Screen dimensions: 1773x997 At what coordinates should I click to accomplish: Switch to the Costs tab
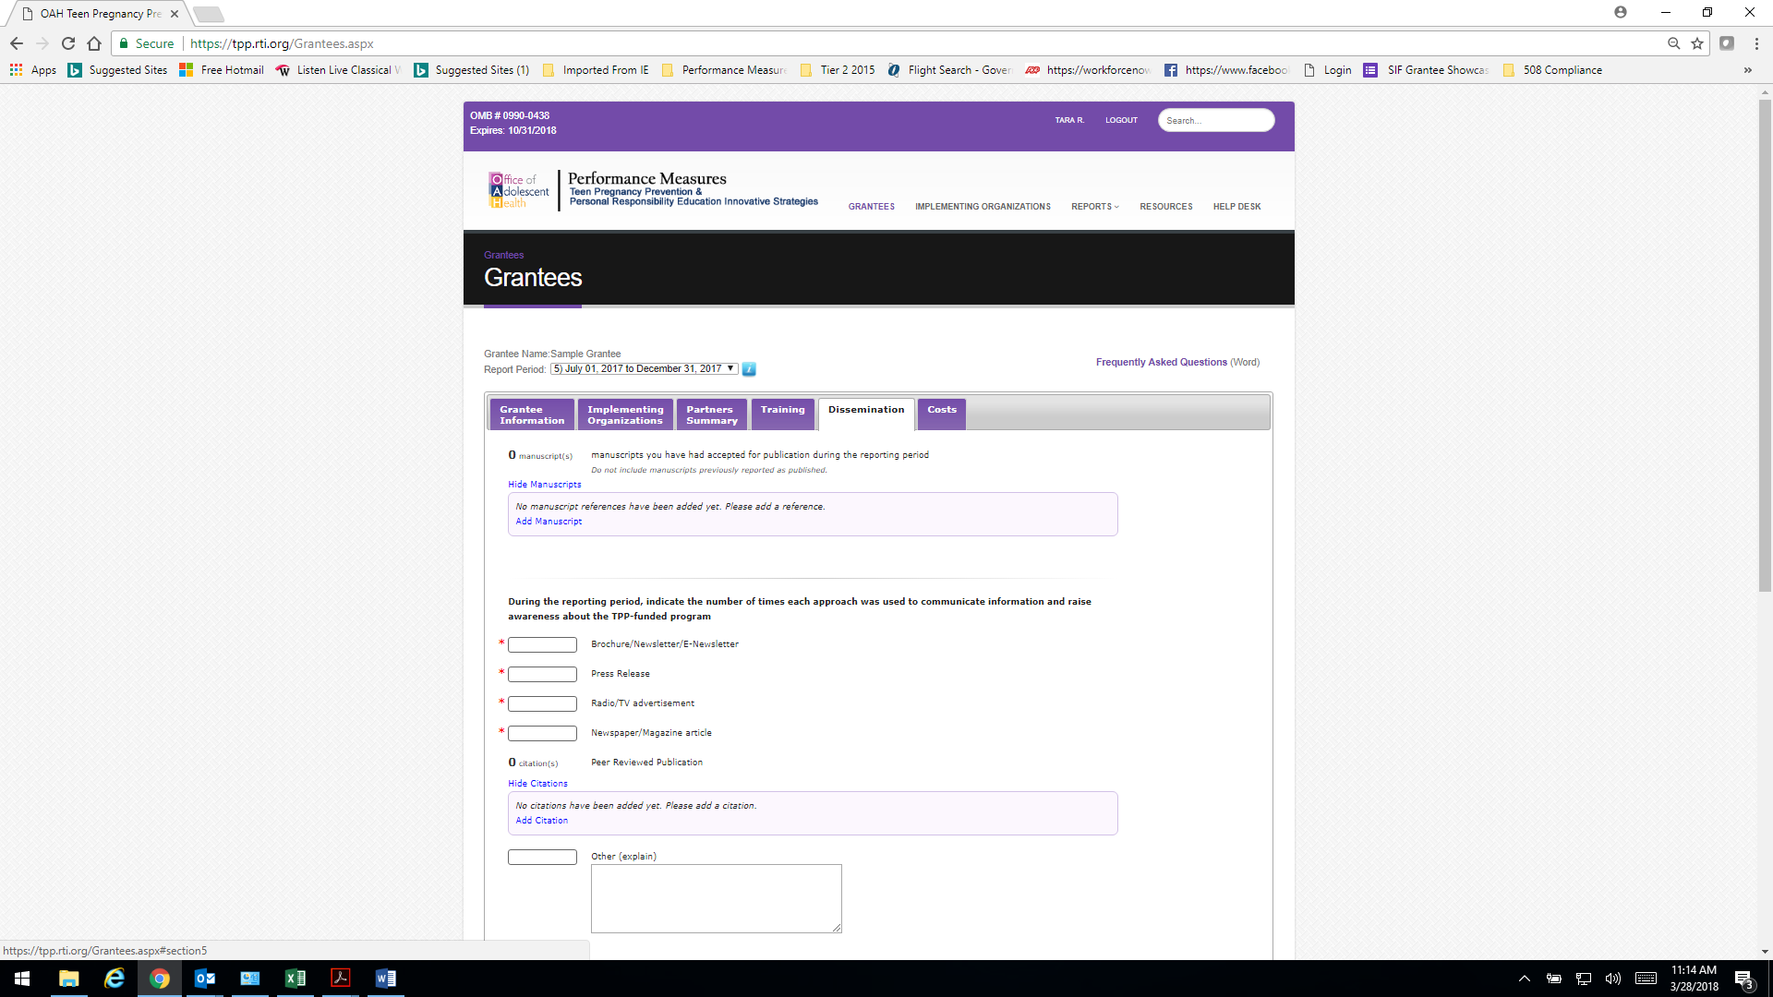941,414
